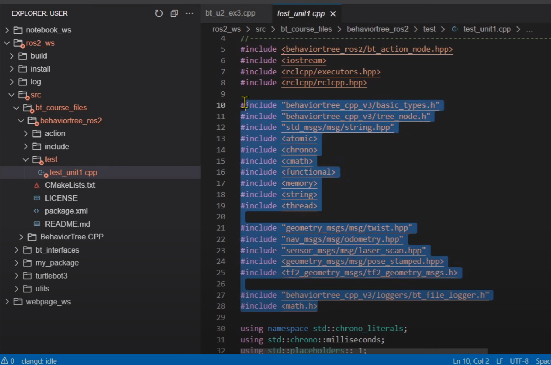Switch to bt_u2_ex3.cpp tab
This screenshot has height=365, width=551.
(230, 13)
